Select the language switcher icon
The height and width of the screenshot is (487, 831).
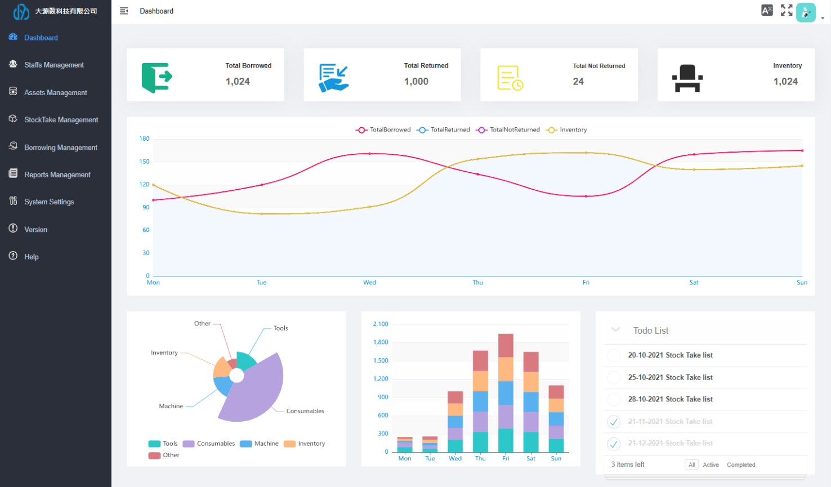coord(766,10)
